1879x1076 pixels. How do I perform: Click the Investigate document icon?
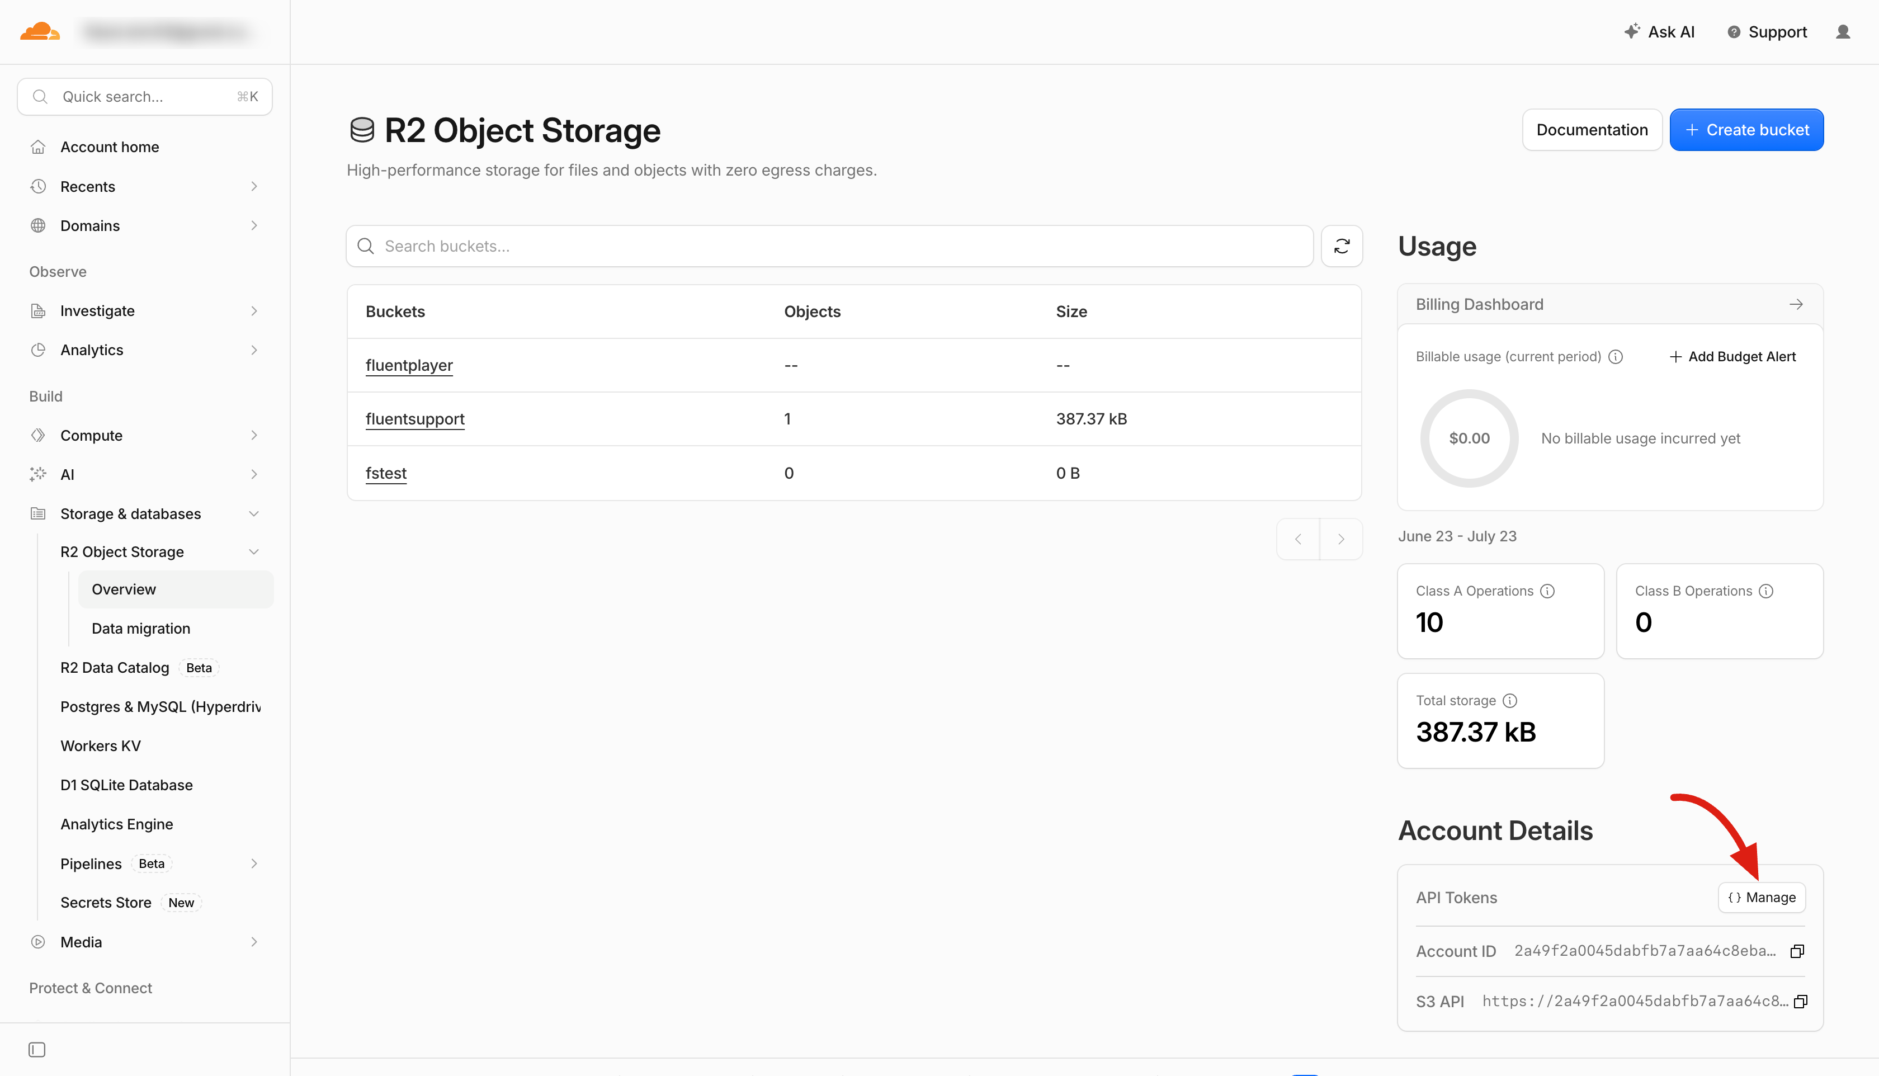(x=39, y=311)
